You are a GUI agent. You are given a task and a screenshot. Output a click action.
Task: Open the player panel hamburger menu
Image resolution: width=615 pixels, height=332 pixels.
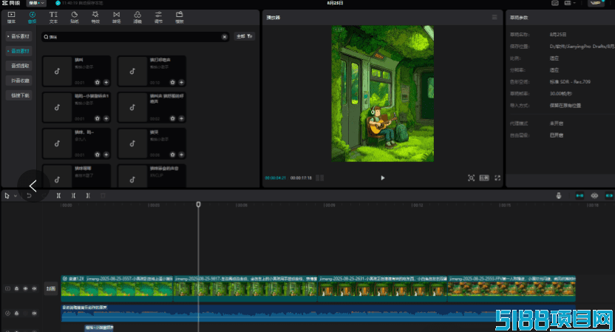click(x=495, y=17)
